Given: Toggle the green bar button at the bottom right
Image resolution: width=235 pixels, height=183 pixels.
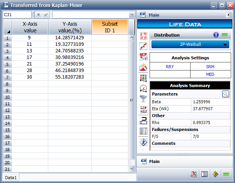Looking at the screenshot, I should (226, 174).
